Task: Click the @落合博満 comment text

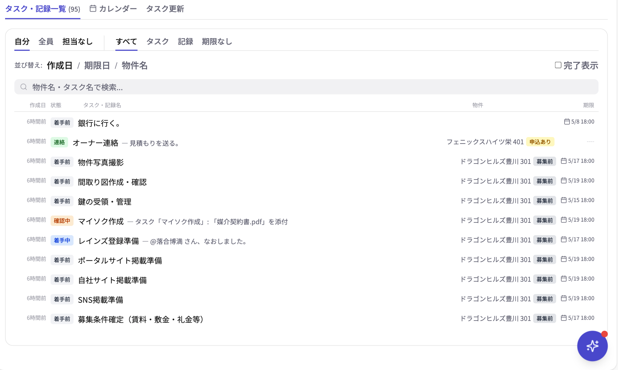Action: (199, 241)
